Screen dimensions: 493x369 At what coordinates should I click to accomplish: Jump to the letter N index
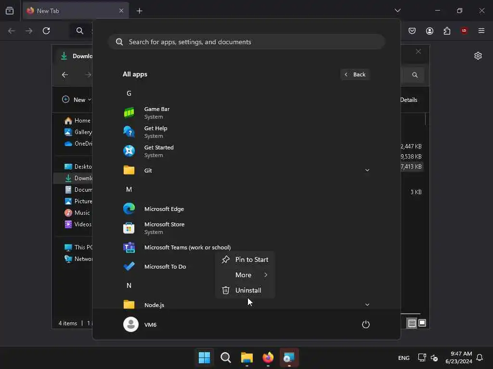129,285
